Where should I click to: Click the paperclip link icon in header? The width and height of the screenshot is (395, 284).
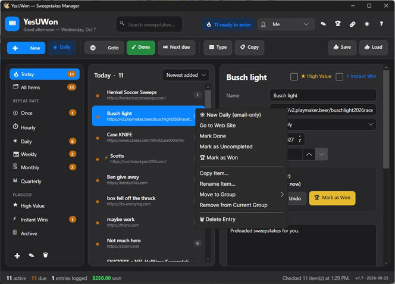(352, 24)
